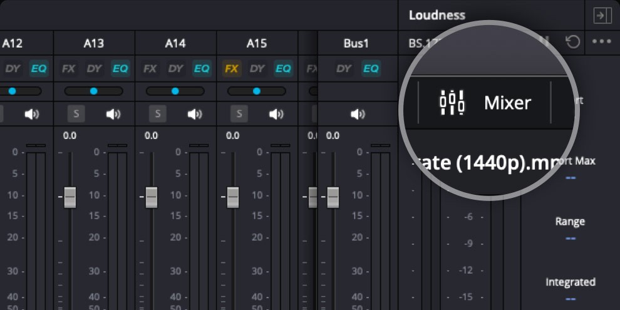This screenshot has width=620, height=310.
Task: Open Loudness options three-dot menu
Action: pos(601,42)
